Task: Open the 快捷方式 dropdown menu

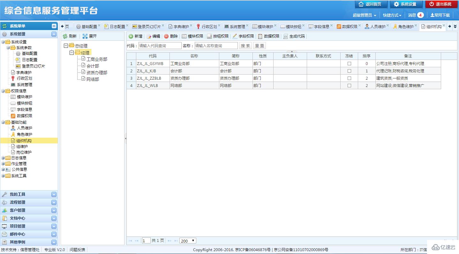Action: (392, 15)
